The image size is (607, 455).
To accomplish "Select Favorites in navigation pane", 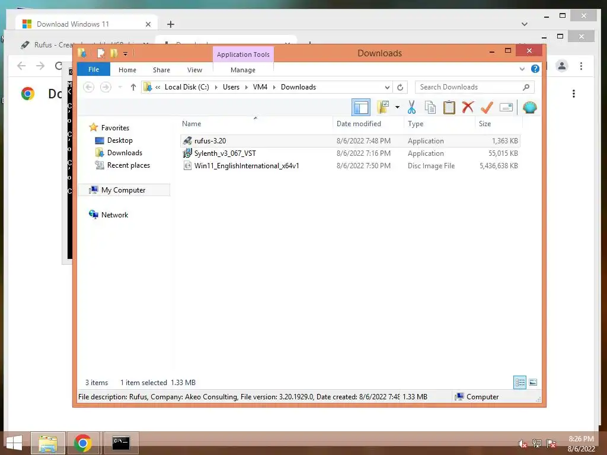I will (x=116, y=128).
